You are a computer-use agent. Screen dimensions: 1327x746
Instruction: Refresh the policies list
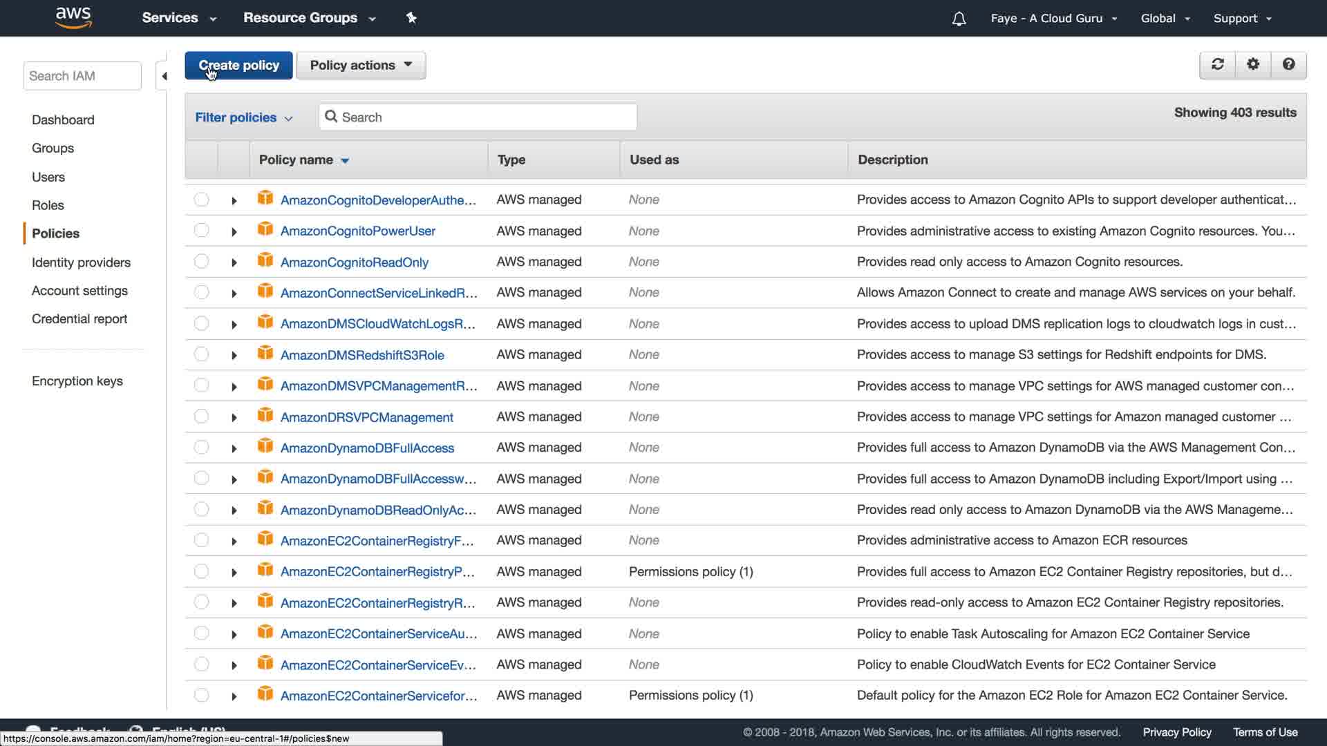click(x=1217, y=64)
